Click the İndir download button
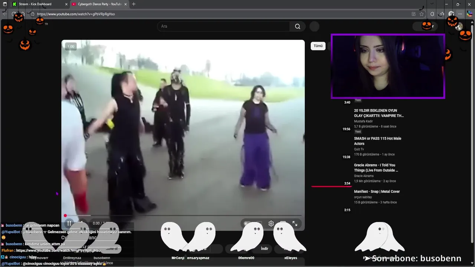 pos(264,248)
